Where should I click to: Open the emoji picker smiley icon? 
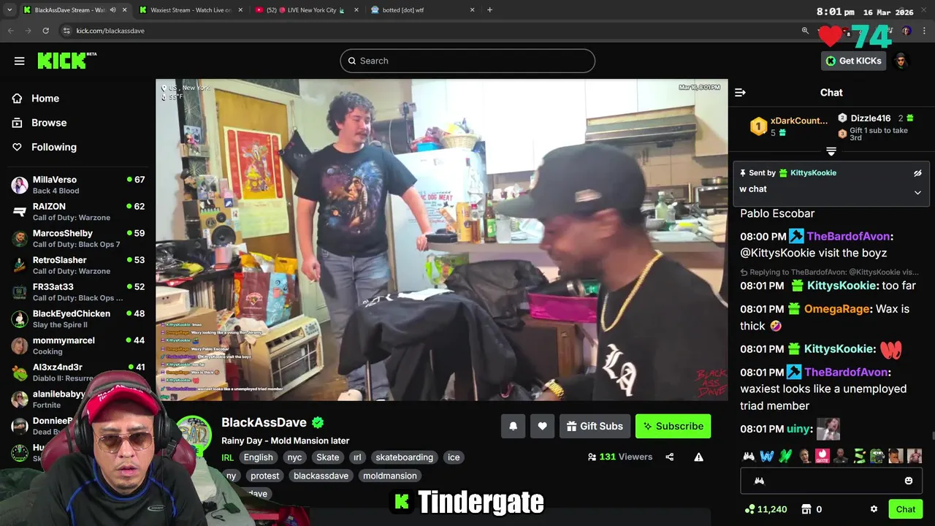[909, 481]
